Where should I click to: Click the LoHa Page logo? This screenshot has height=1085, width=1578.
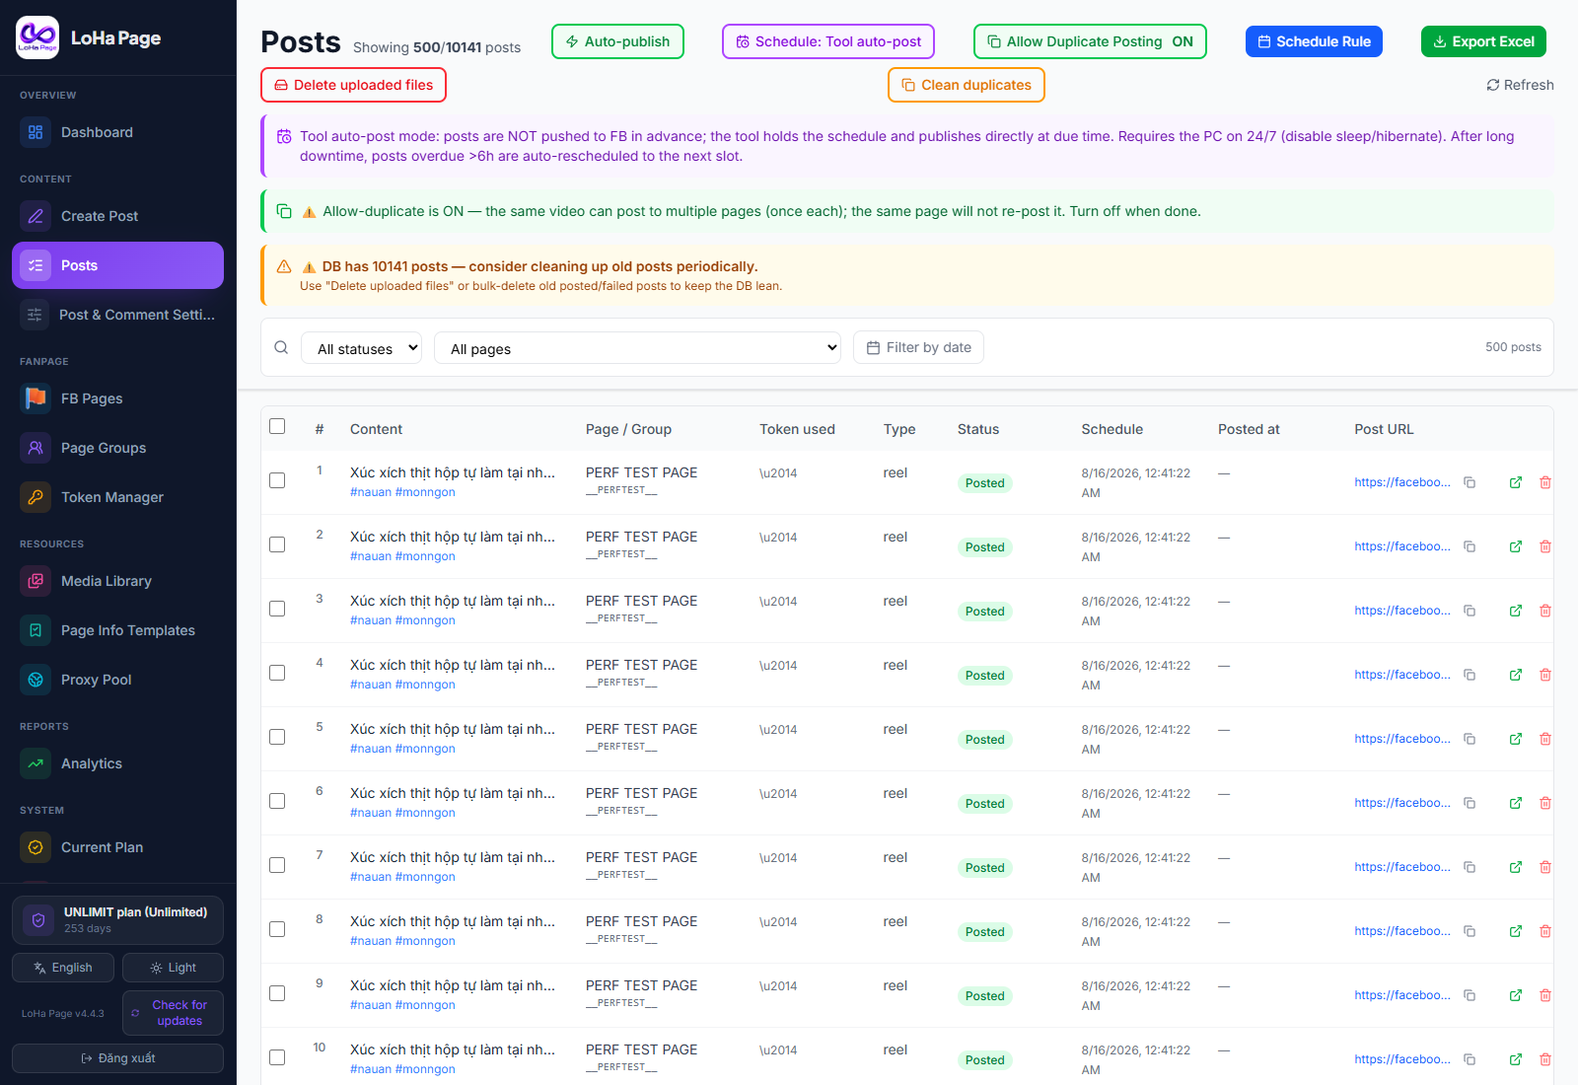click(x=37, y=37)
